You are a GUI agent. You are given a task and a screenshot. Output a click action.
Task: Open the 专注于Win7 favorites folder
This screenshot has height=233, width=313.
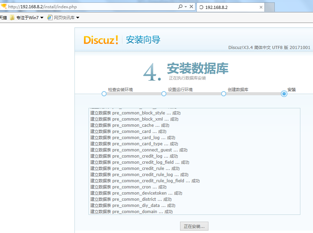[x=27, y=17]
